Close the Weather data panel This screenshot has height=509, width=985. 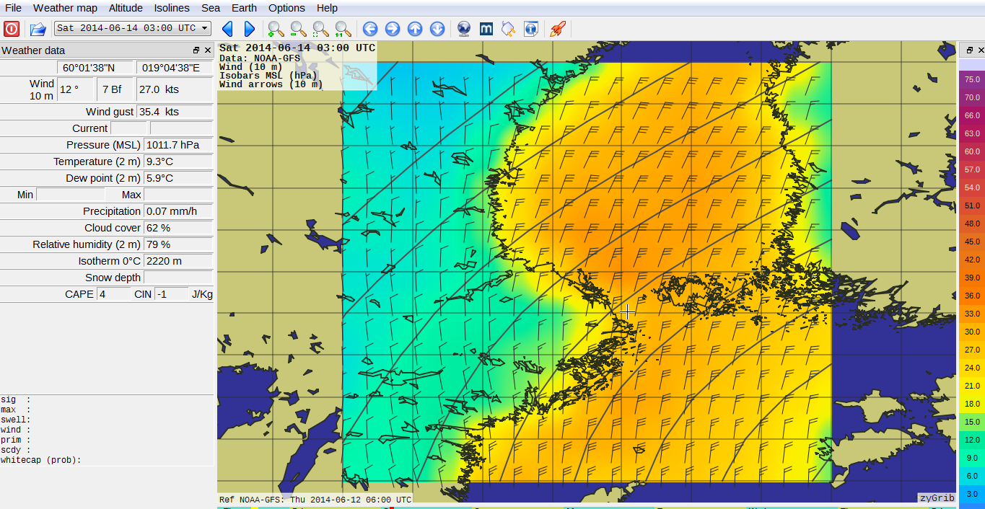208,50
